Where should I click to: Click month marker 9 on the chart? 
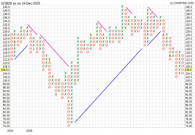click(x=148, y=31)
